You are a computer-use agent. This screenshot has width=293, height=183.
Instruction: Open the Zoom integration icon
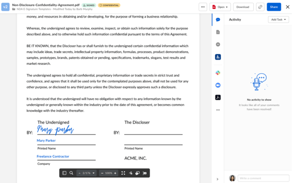218,85
